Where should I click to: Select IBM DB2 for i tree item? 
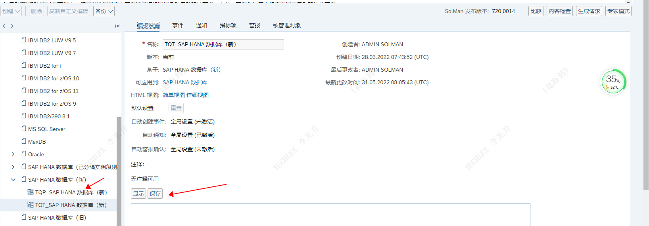[44, 66]
